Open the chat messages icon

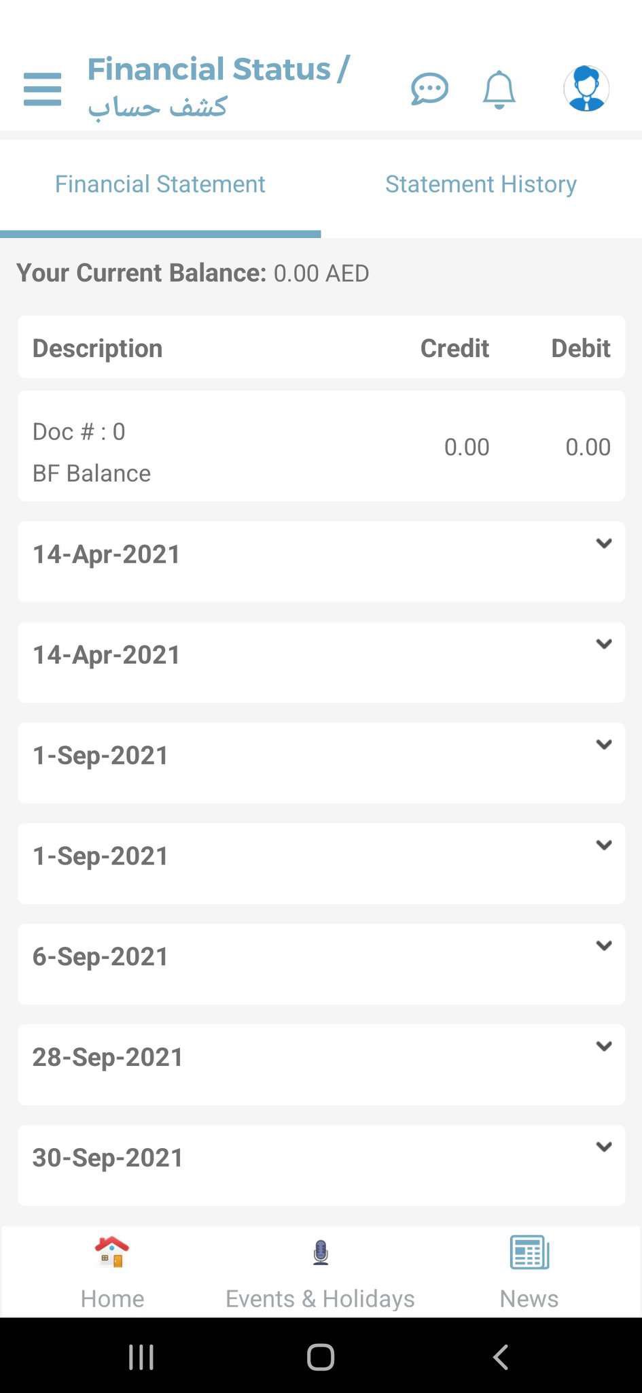tap(429, 88)
